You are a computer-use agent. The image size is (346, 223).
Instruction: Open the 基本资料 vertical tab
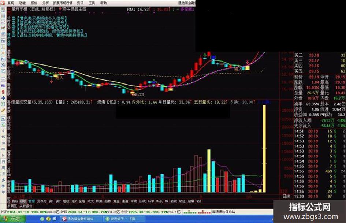[9, 56]
